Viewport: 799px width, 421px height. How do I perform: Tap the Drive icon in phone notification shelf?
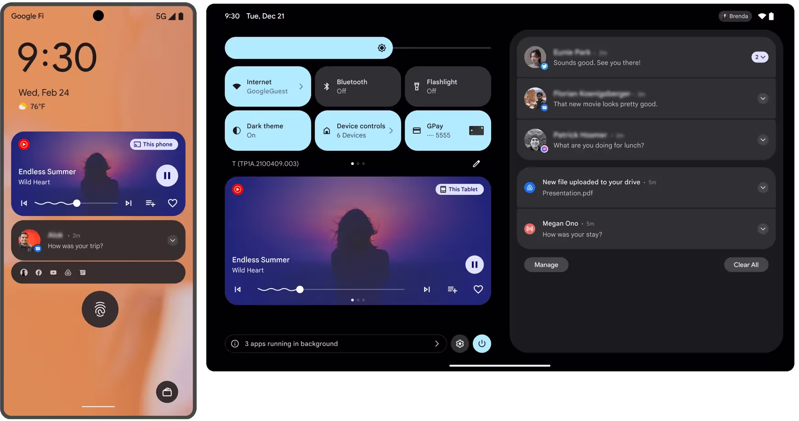pyautogui.click(x=68, y=273)
